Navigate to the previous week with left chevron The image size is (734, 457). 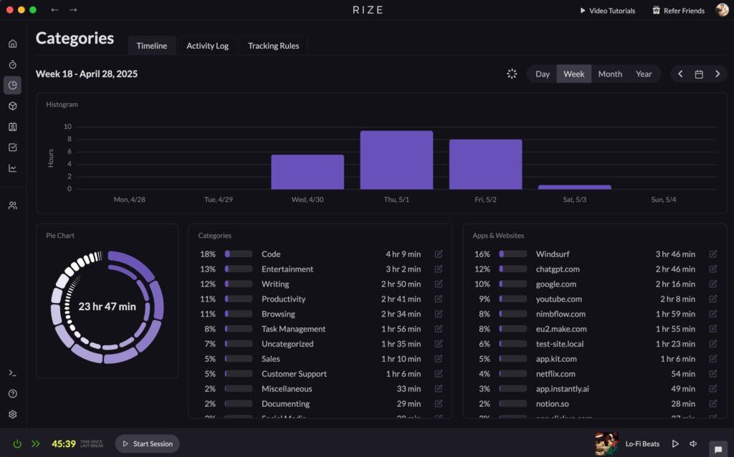(680, 74)
